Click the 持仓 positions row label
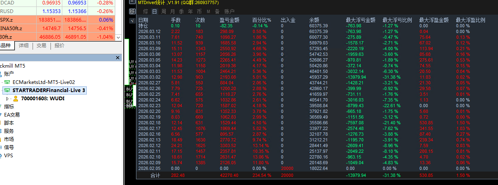The width and height of the screenshot is (498, 185). (143, 26)
